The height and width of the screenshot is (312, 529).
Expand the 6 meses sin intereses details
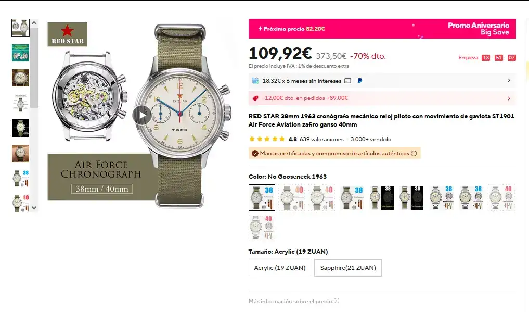509,81
